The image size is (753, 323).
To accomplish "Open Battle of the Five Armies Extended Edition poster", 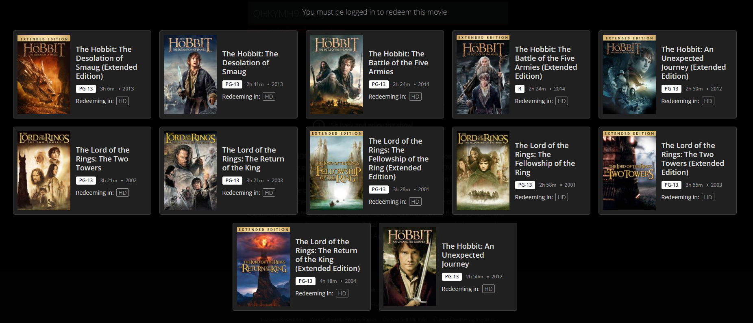I will click(x=483, y=74).
